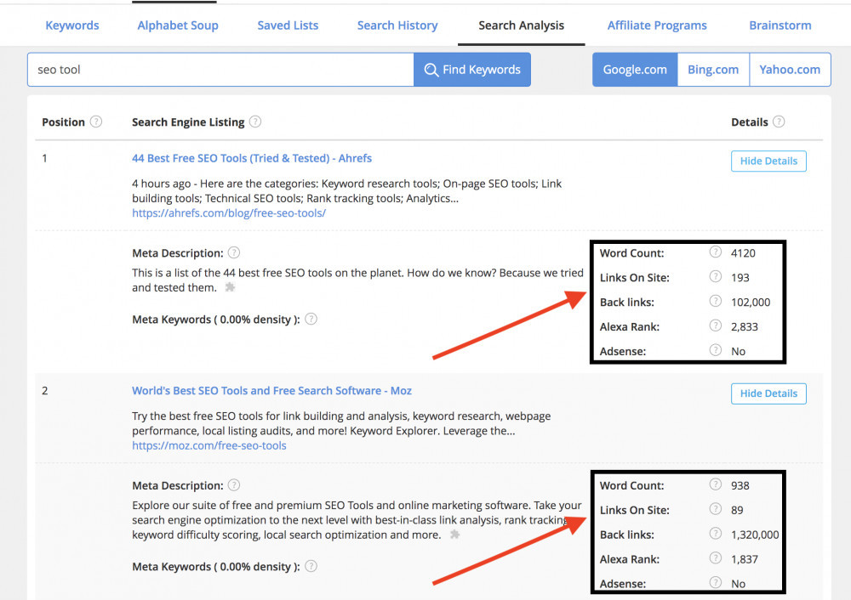The width and height of the screenshot is (851, 600).
Task: Click help icon for Links On Site 89
Action: click(716, 509)
